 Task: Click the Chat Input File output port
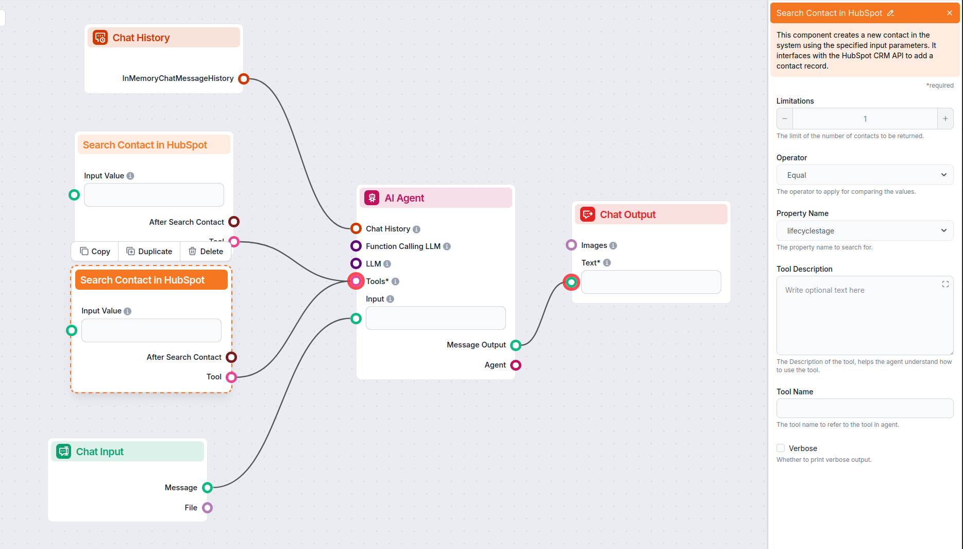(x=208, y=508)
